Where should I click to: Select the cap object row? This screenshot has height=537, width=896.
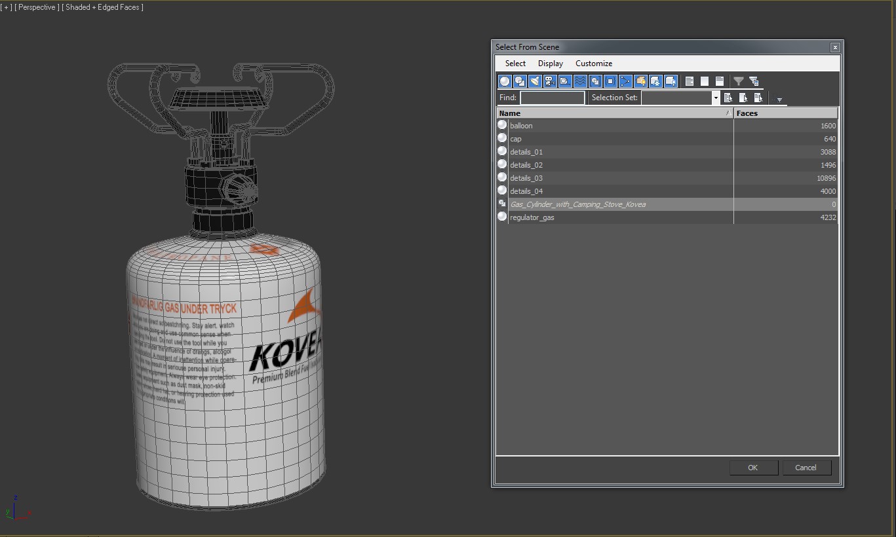(x=667, y=139)
